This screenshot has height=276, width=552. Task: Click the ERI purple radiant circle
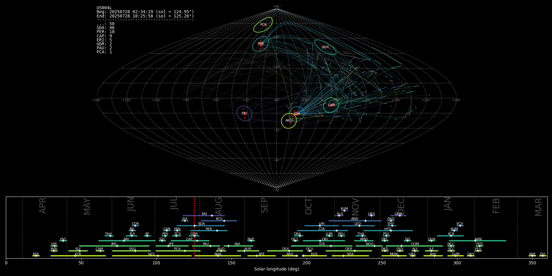coord(244,113)
